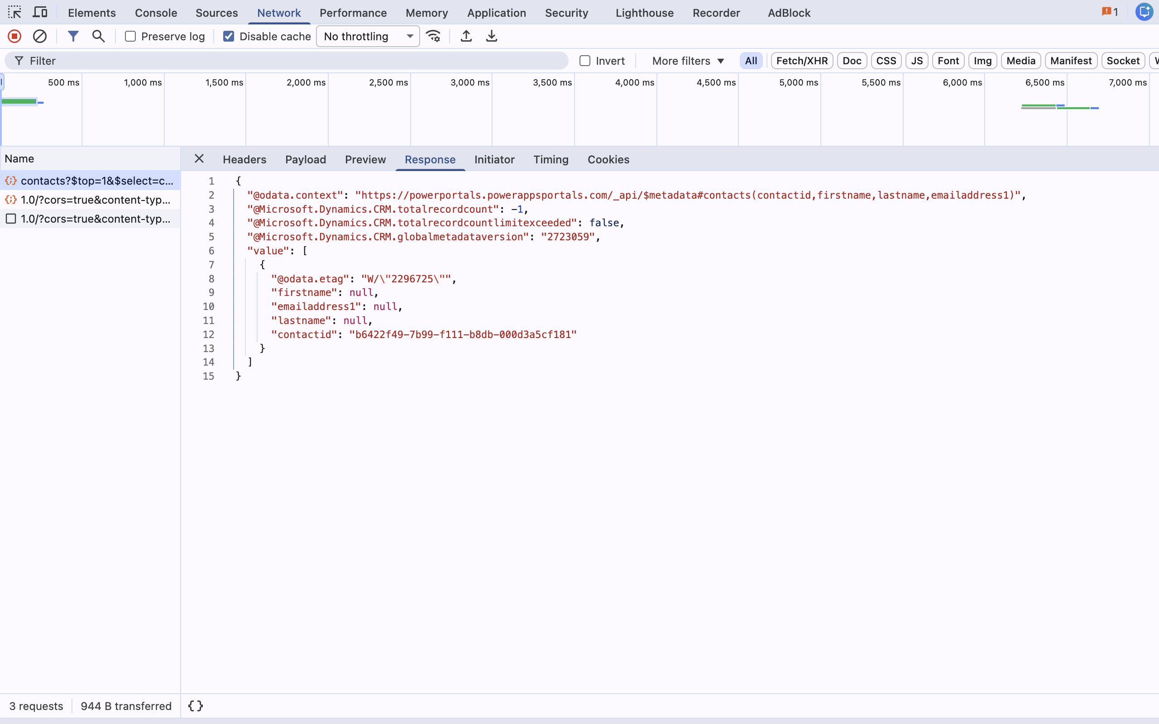This screenshot has height=724, width=1159.
Task: Click the 6,500 ms timeline marker
Action: point(1044,82)
